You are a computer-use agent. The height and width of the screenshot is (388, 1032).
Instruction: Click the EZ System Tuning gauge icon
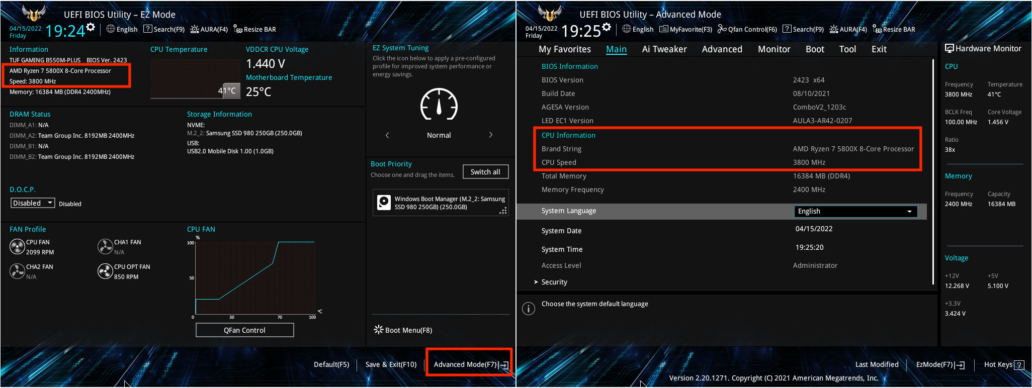click(439, 104)
